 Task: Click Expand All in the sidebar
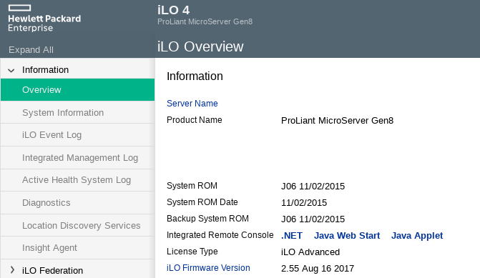tap(31, 49)
